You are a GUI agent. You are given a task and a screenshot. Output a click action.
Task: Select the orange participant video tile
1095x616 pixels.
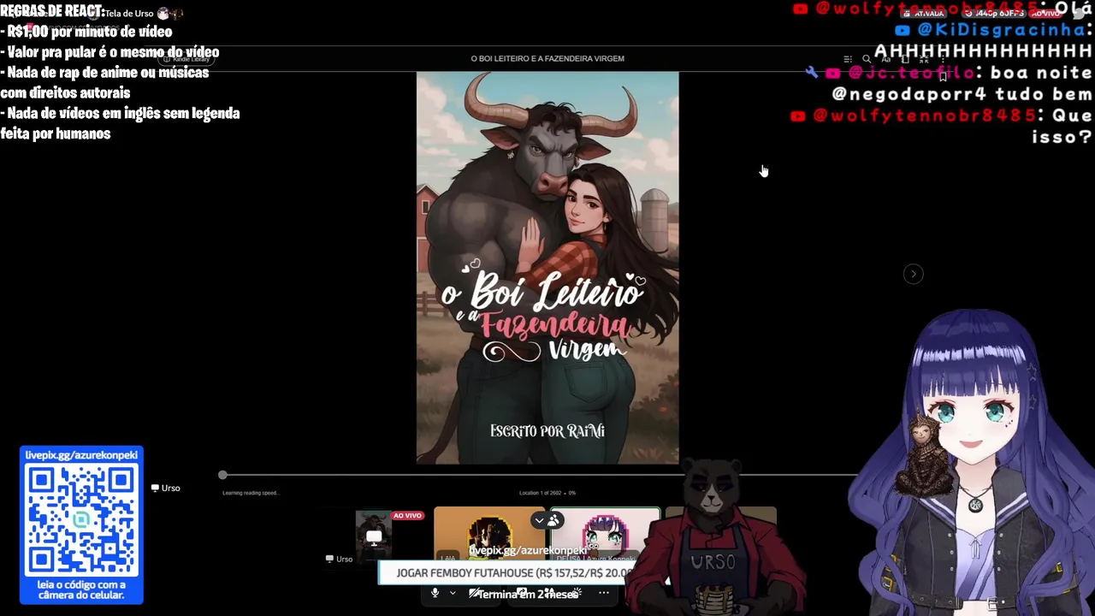point(489,536)
